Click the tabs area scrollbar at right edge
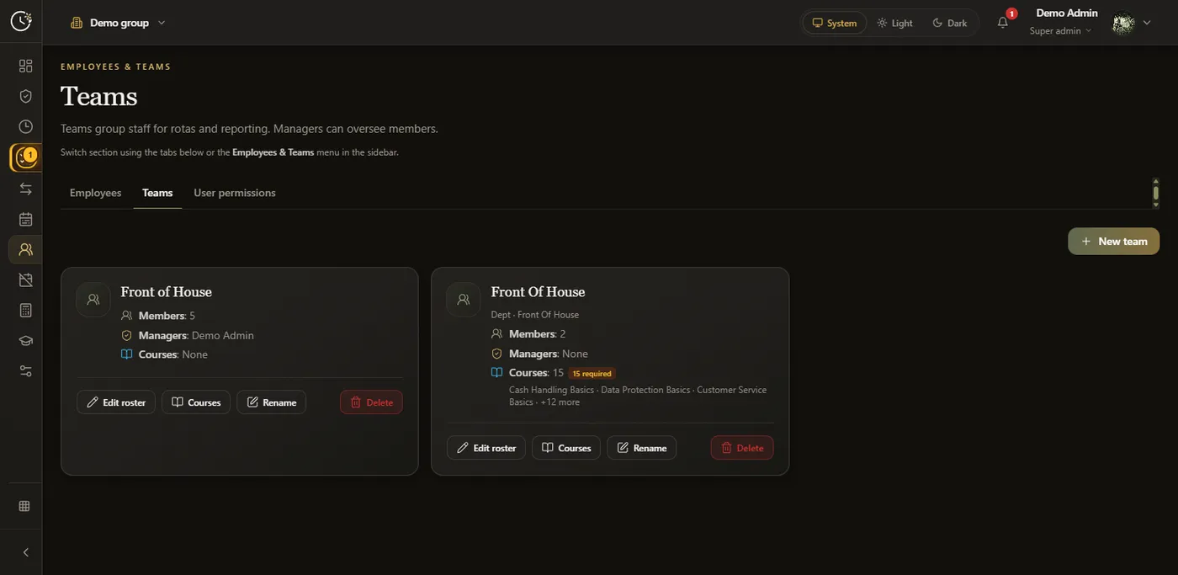The height and width of the screenshot is (575, 1178). [x=1156, y=193]
